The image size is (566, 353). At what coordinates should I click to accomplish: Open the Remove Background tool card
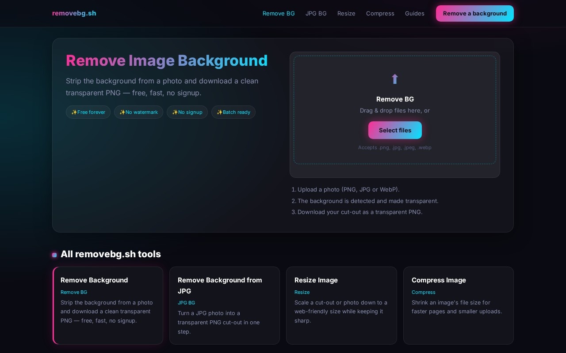[x=108, y=305]
